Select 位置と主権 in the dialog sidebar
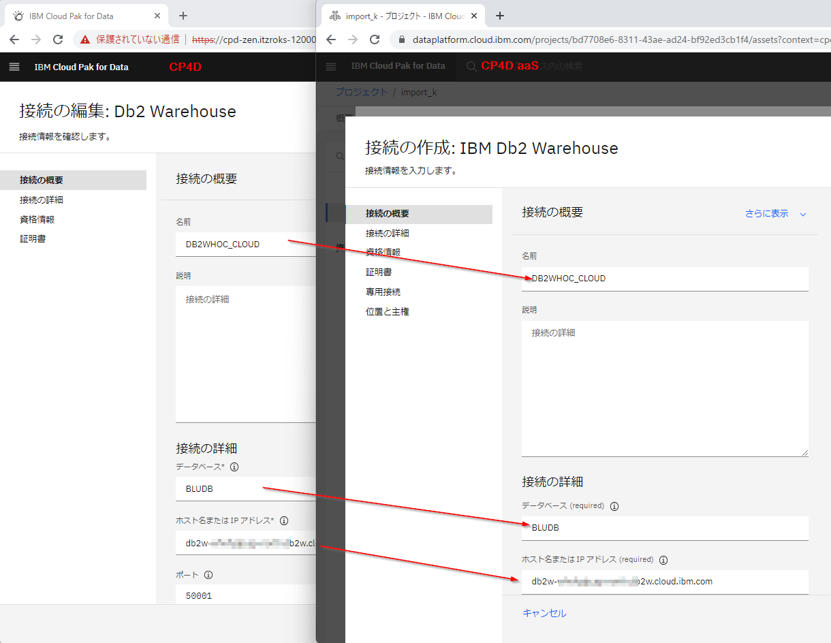The width and height of the screenshot is (831, 643). pyautogui.click(x=387, y=311)
